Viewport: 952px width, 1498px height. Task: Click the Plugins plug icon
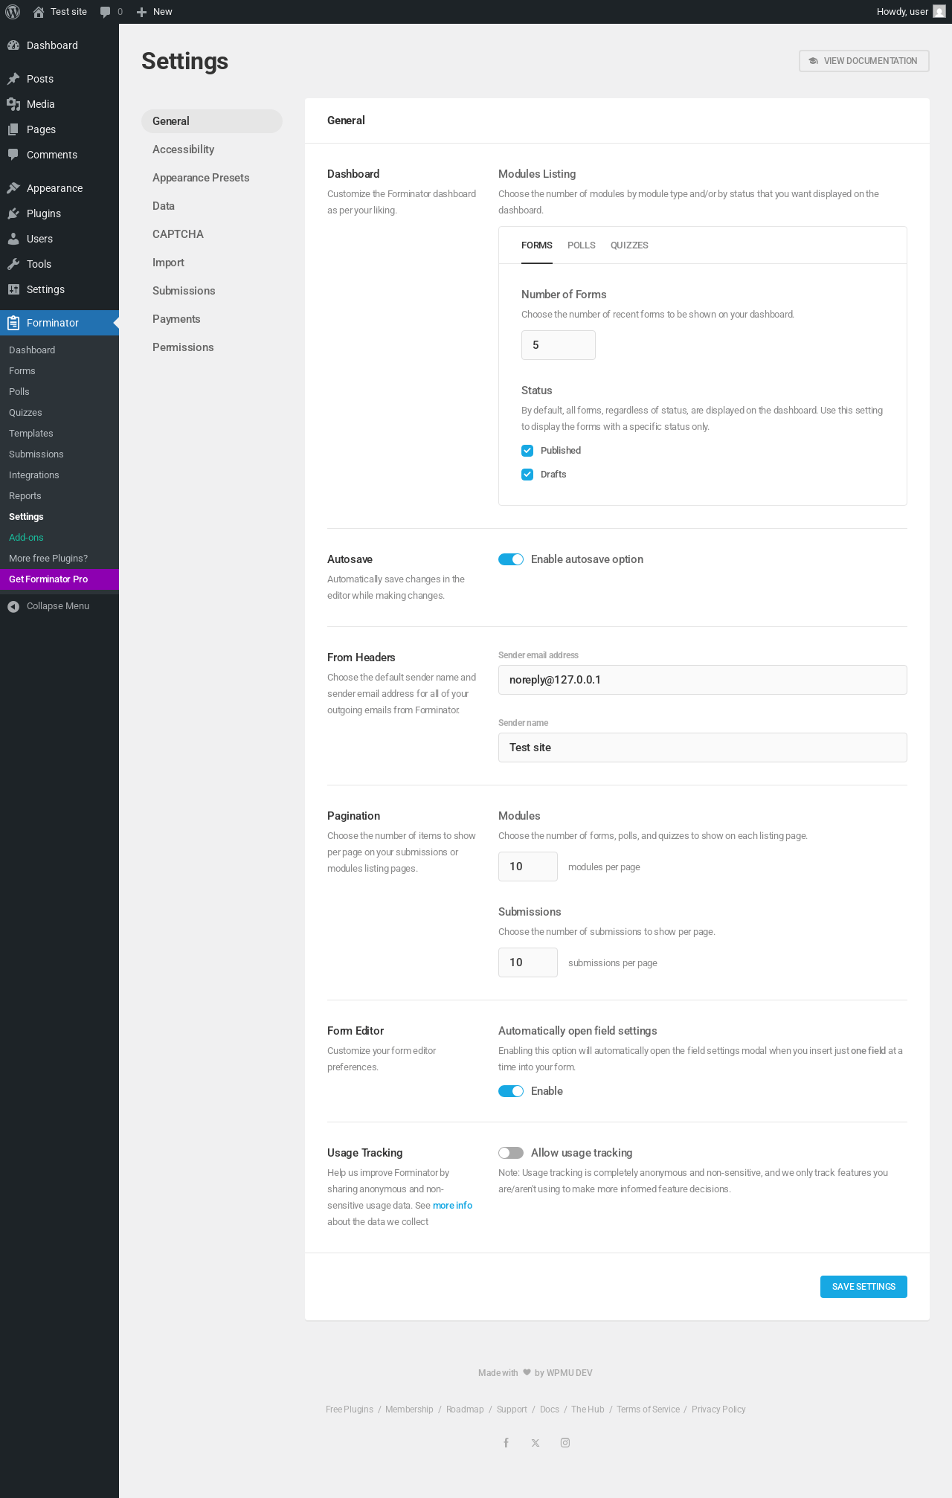pos(13,213)
